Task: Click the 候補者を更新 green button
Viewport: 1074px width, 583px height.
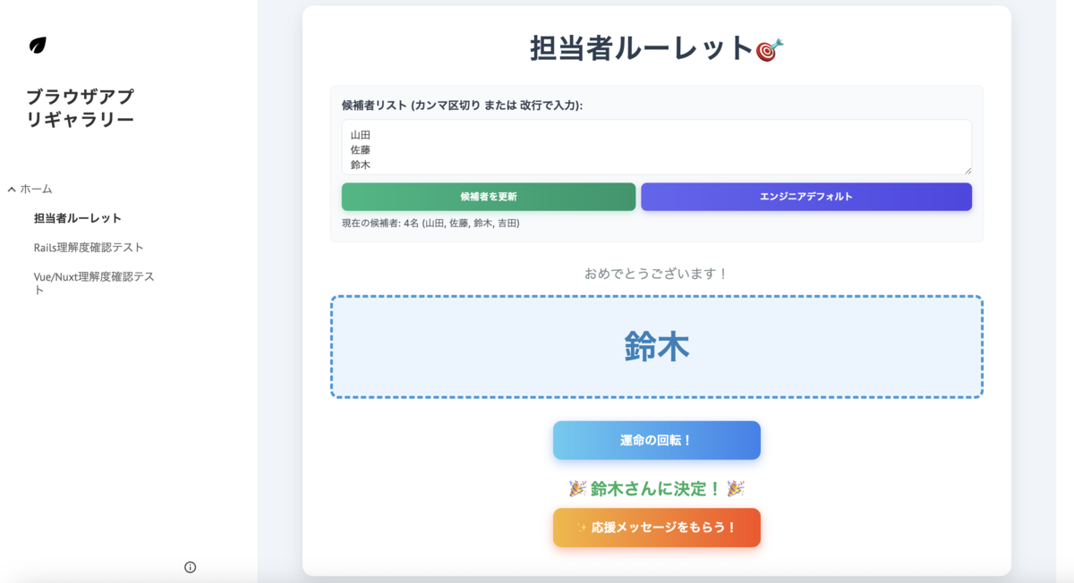Action: pyautogui.click(x=489, y=197)
